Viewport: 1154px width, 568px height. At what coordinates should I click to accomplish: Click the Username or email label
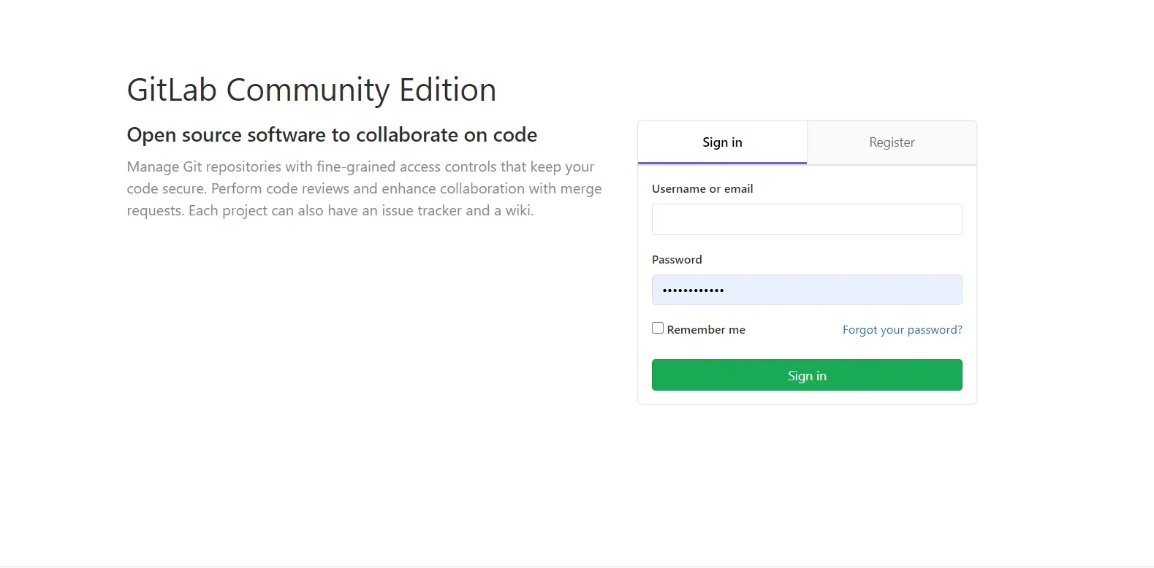[702, 188]
